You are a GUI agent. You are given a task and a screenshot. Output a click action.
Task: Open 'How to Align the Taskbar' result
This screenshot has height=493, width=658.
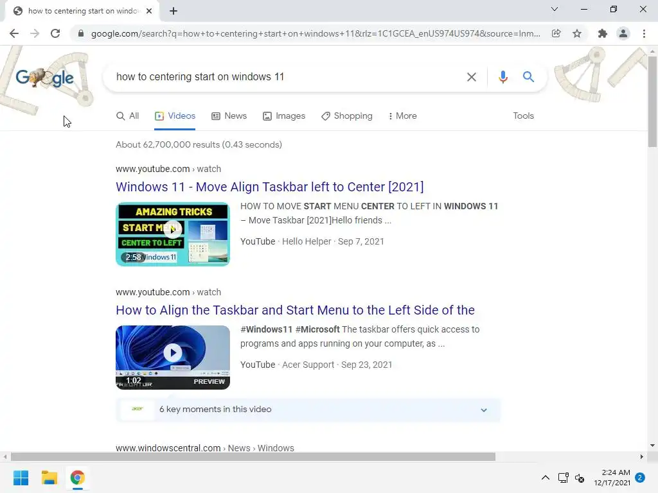tap(296, 310)
